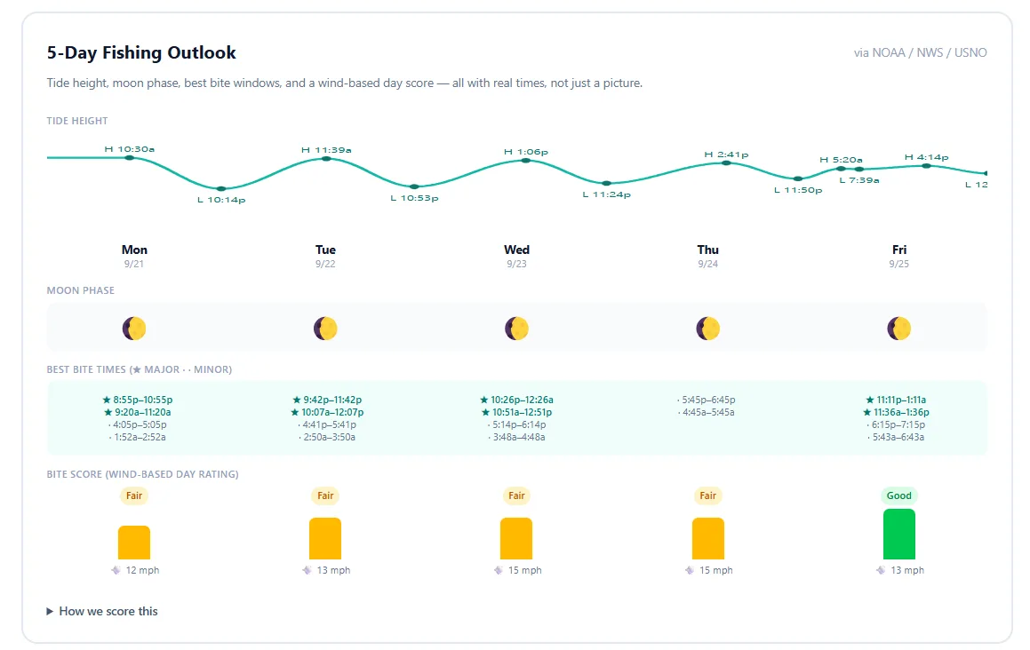Select the H 11:39a high tide point

326,159
